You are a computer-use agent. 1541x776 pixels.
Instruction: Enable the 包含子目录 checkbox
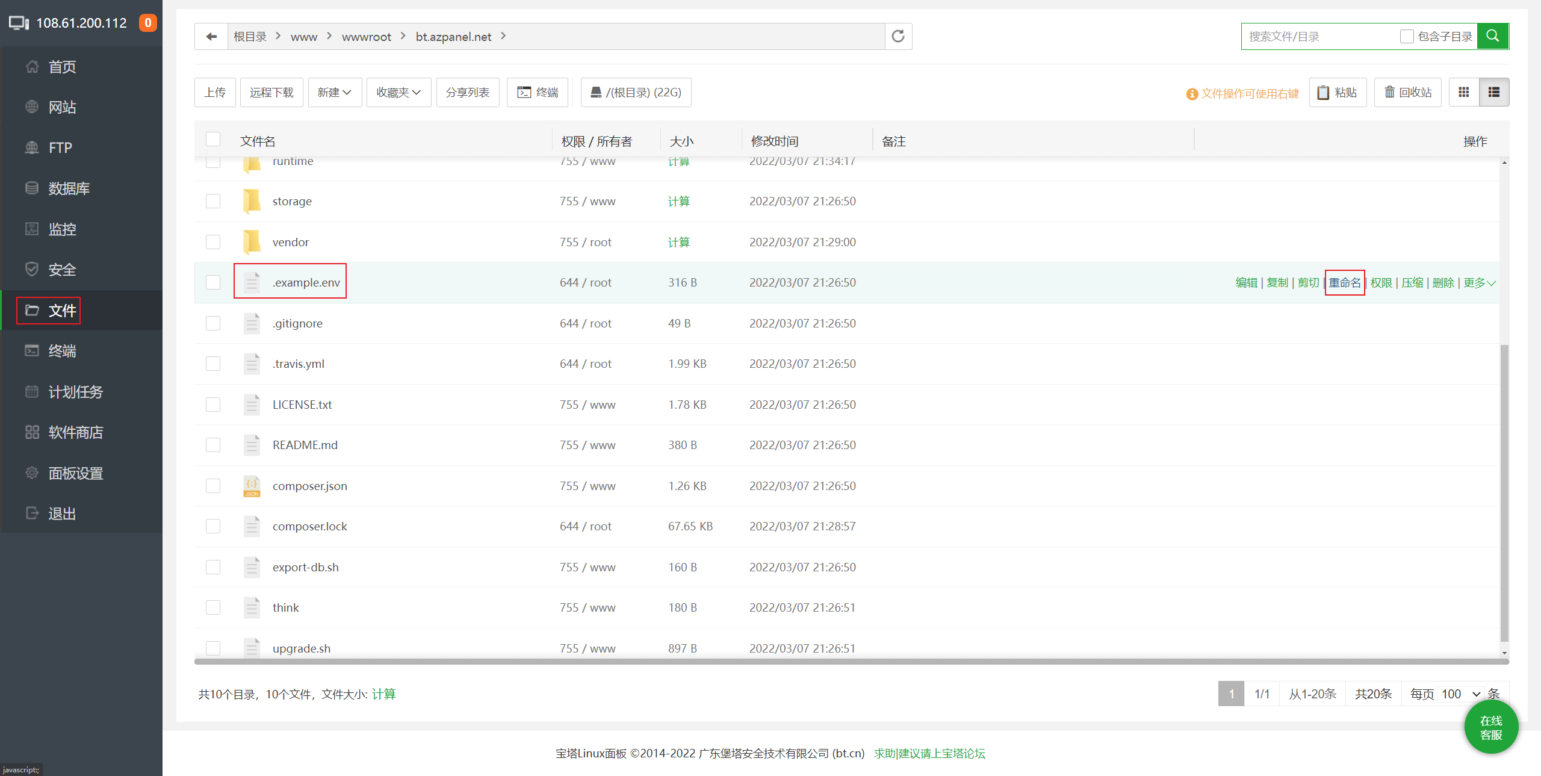point(1407,37)
